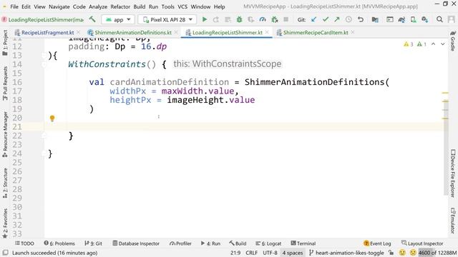
Task: Open the Profiler tool window
Action: click(x=180, y=243)
